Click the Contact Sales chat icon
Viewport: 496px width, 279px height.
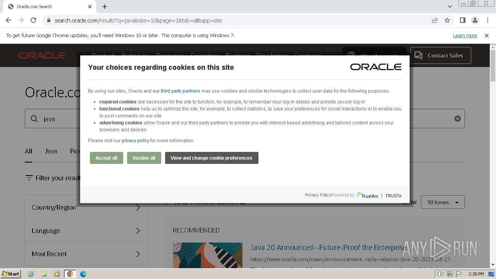click(x=418, y=55)
